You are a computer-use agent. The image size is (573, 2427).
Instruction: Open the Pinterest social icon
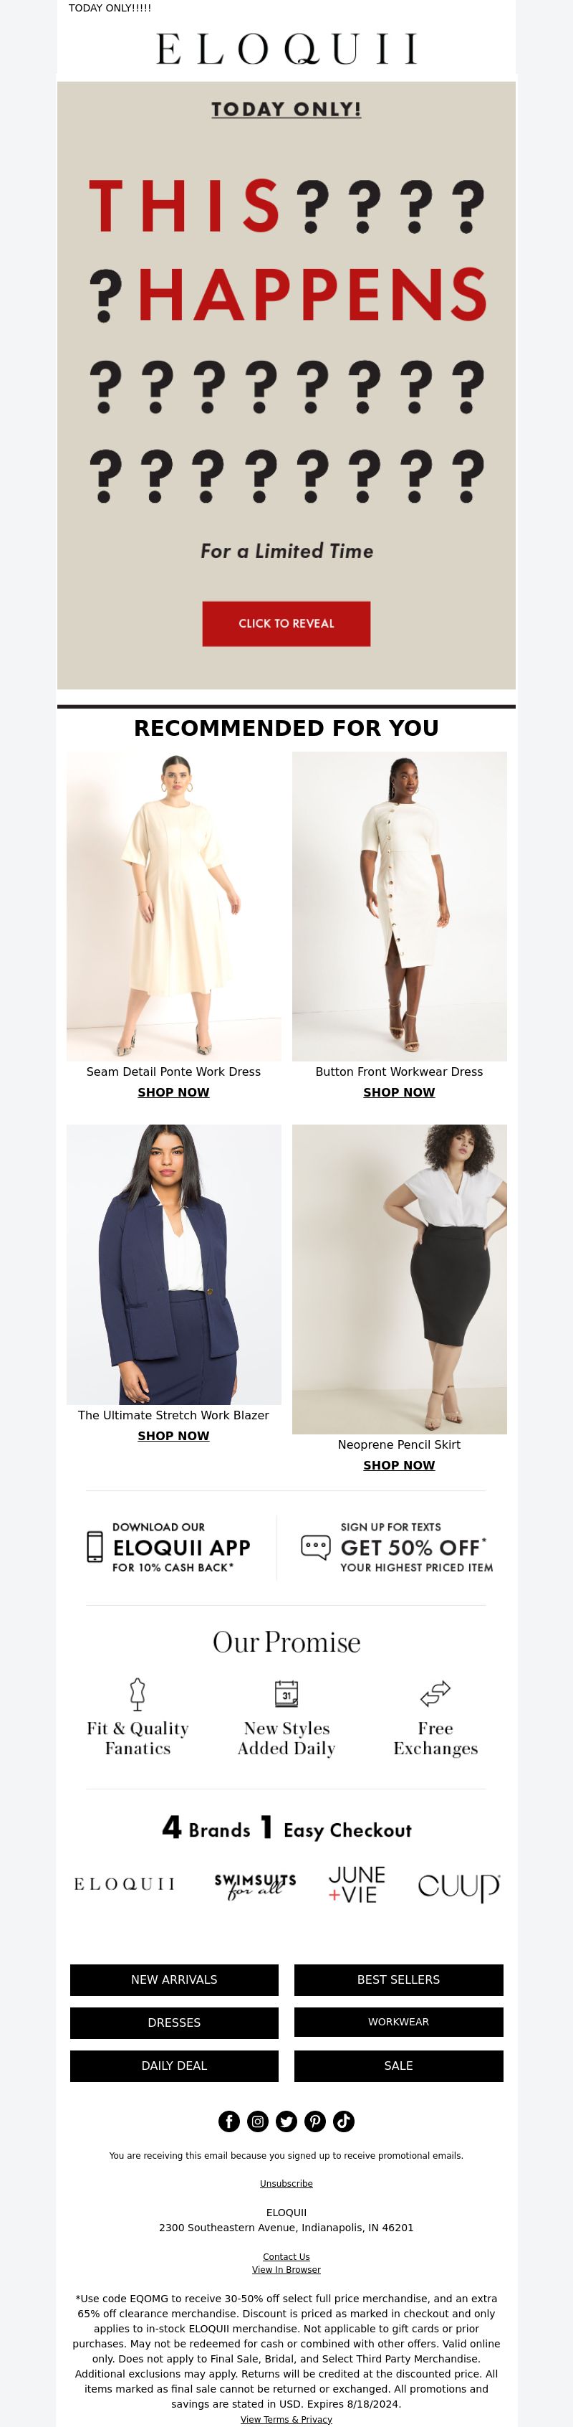coord(315,2121)
